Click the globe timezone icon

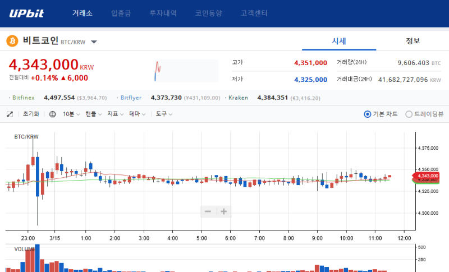(52, 114)
